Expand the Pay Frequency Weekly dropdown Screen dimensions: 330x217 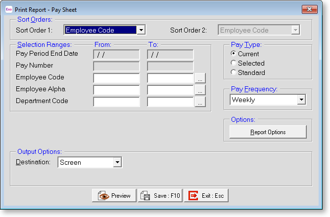pos(301,100)
